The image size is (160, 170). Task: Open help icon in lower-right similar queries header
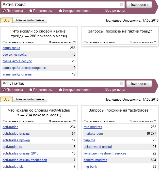(x=155, y=121)
